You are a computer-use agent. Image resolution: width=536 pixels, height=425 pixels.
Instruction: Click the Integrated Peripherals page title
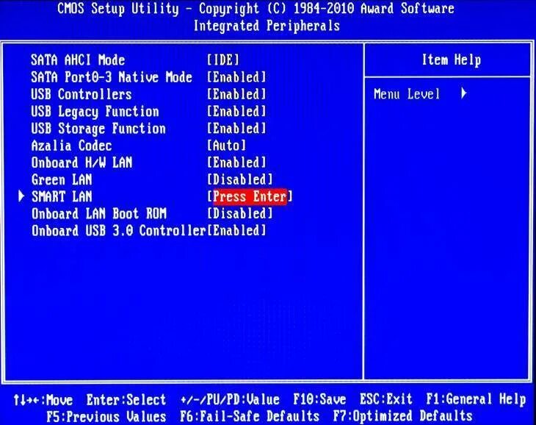pos(267,26)
